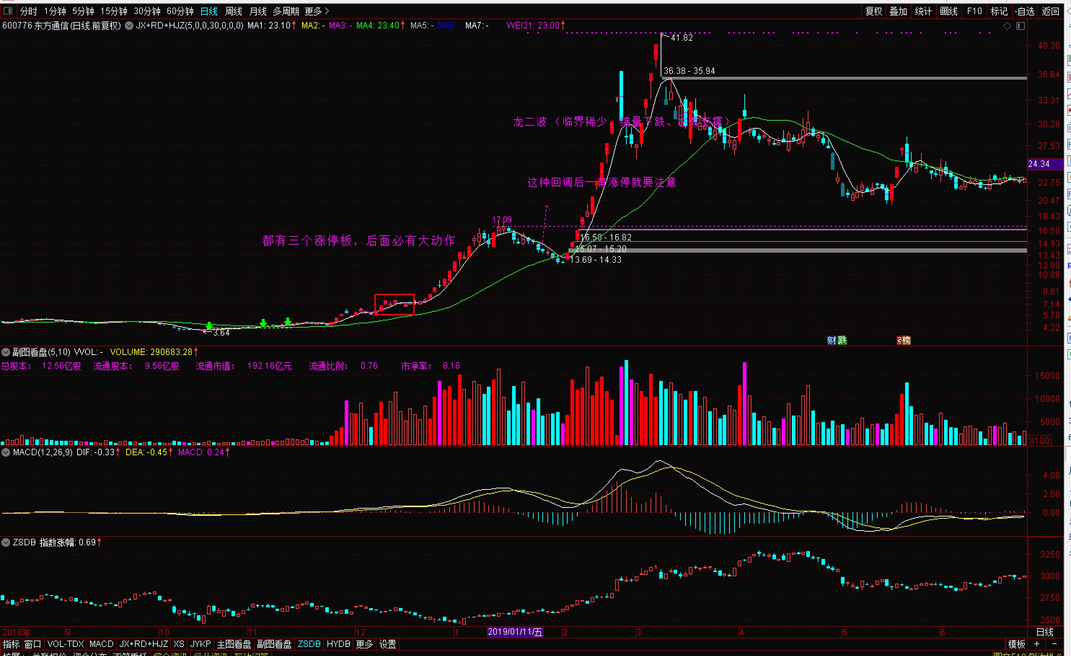Click the 13.69 - 14.33 range label

pyautogui.click(x=595, y=260)
